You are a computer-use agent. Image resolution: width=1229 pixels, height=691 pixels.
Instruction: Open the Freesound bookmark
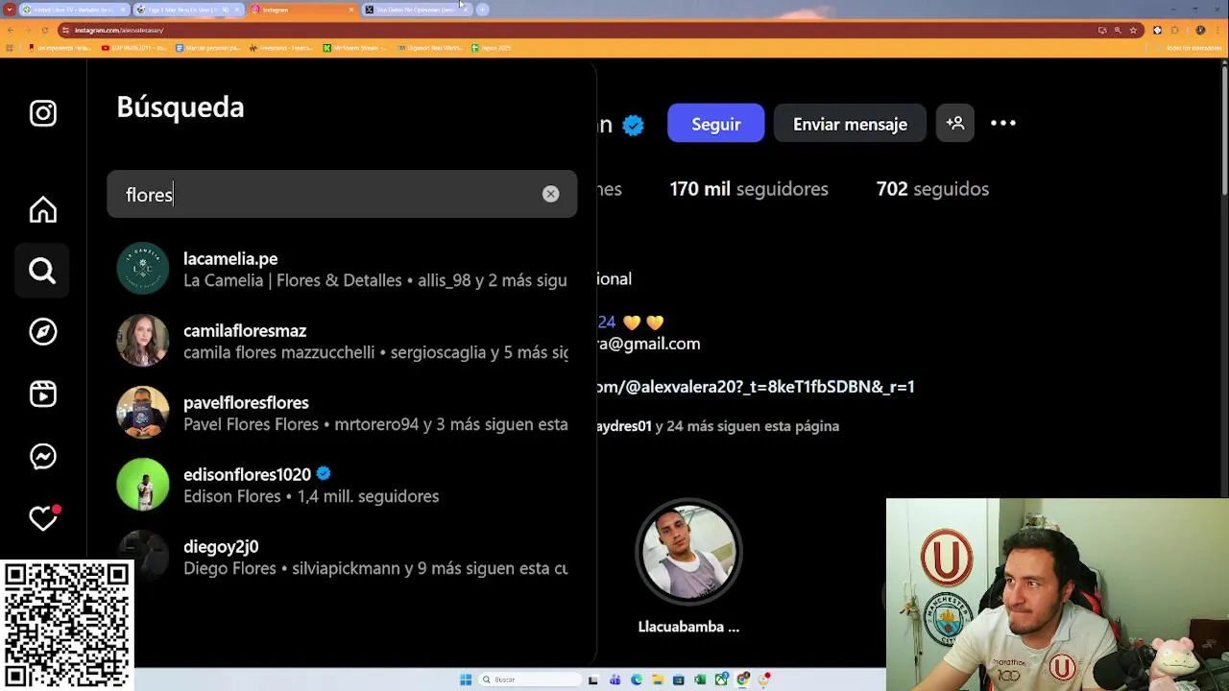tap(280, 47)
